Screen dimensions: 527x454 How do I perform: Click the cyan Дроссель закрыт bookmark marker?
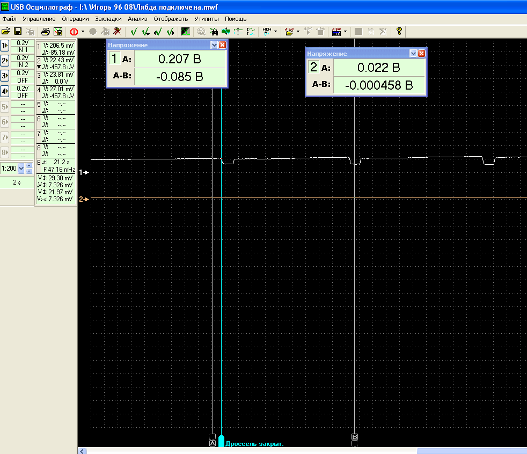221,442
